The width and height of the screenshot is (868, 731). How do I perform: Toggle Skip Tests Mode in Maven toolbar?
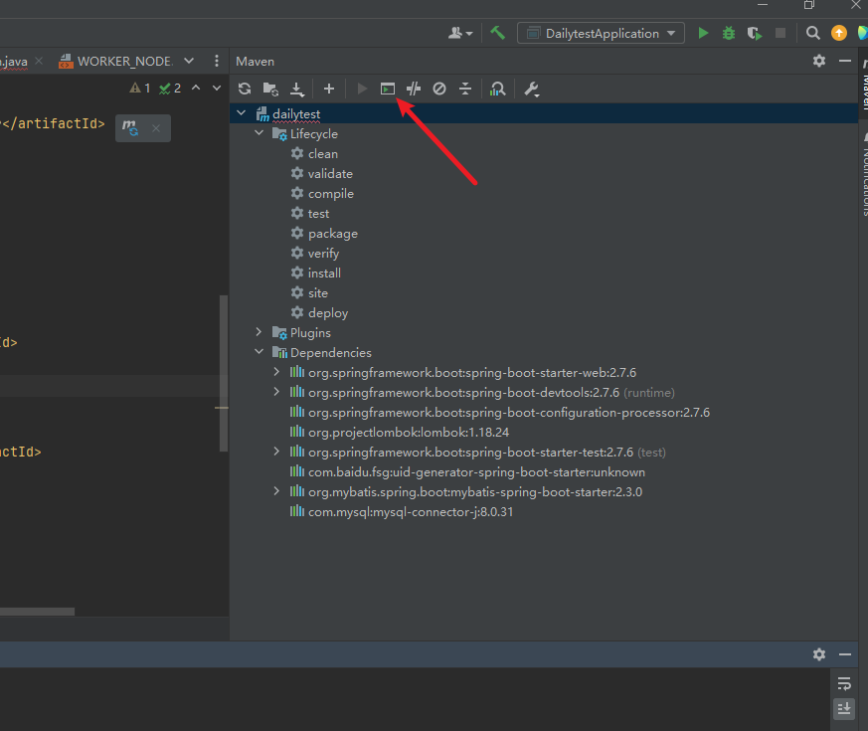point(439,90)
